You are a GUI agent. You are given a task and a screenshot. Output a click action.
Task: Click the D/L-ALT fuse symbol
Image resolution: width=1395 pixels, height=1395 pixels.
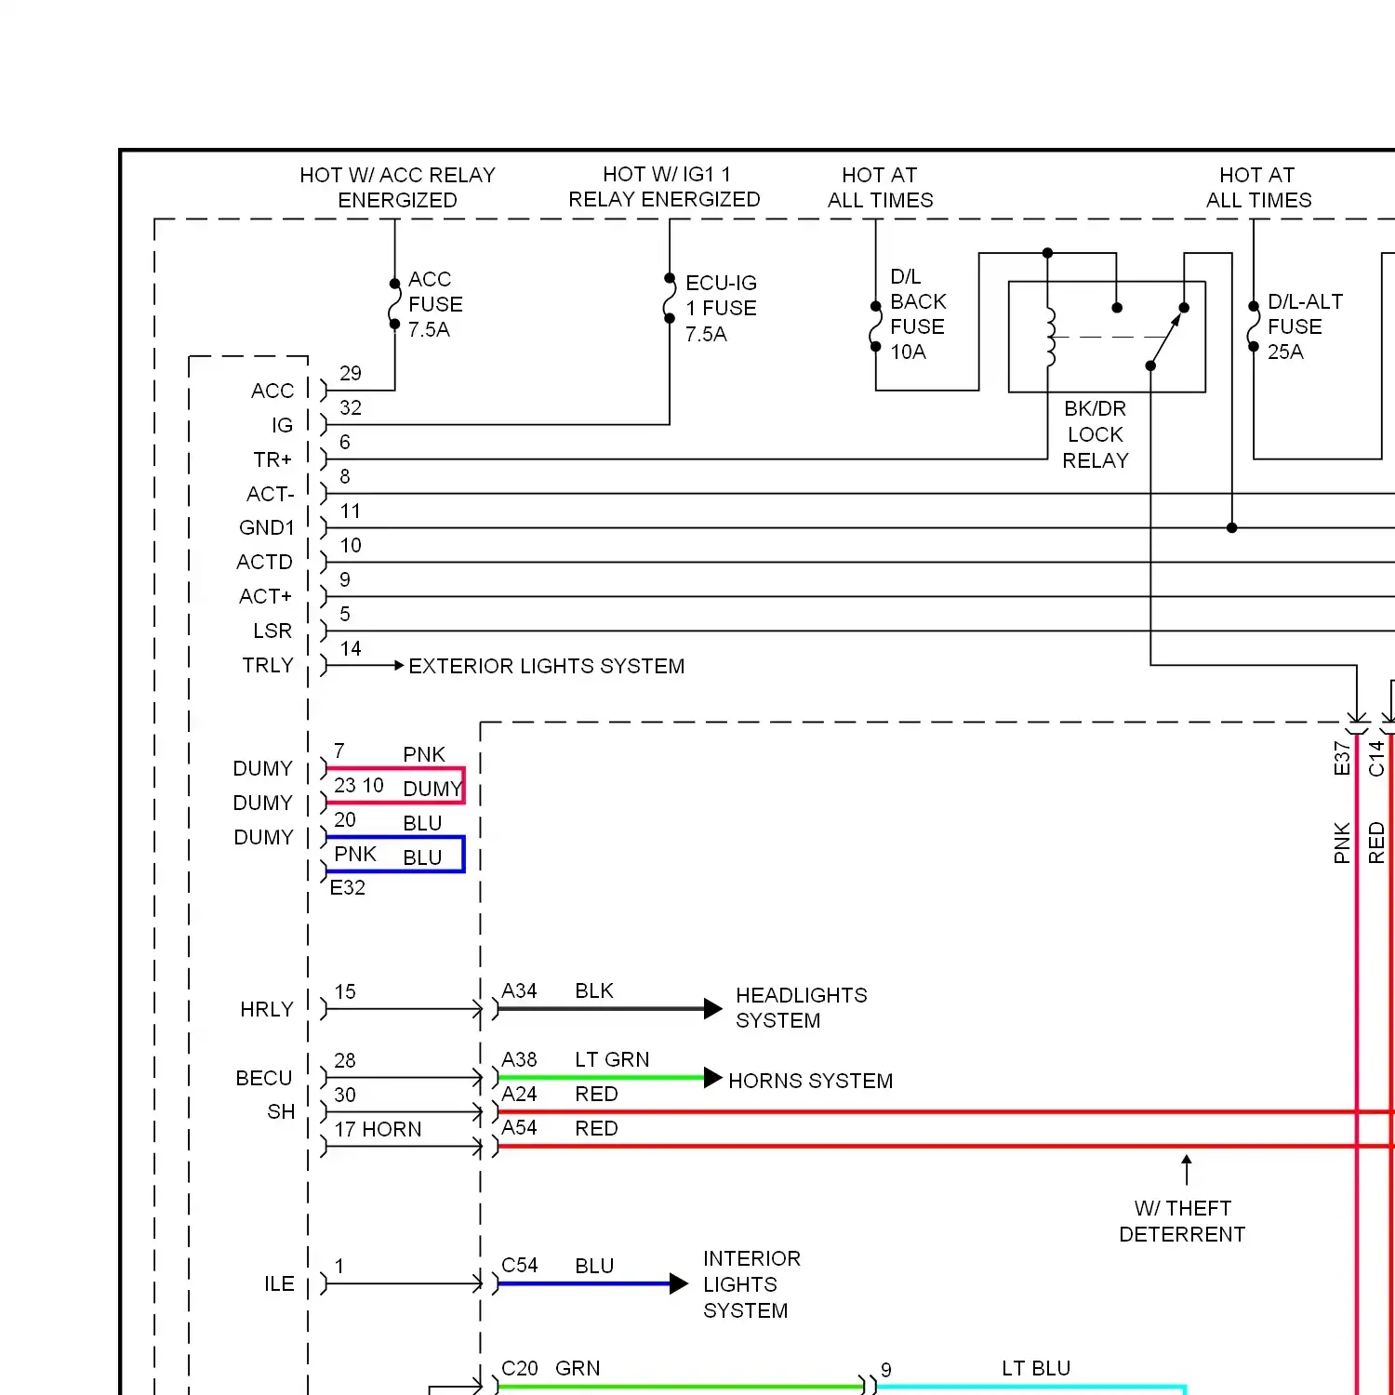[1254, 326]
